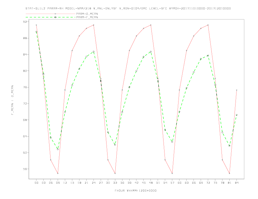The width and height of the screenshot is (258, 199).
Task: Click the 48 forecast hour x-axis label
Action: click(x=151, y=183)
